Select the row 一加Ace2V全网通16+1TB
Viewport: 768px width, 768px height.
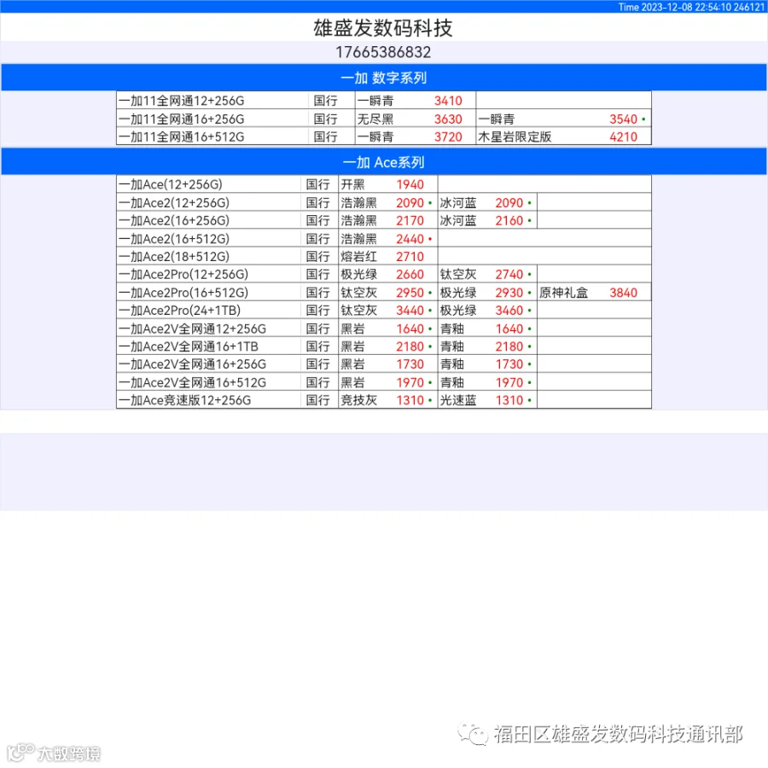(x=383, y=346)
